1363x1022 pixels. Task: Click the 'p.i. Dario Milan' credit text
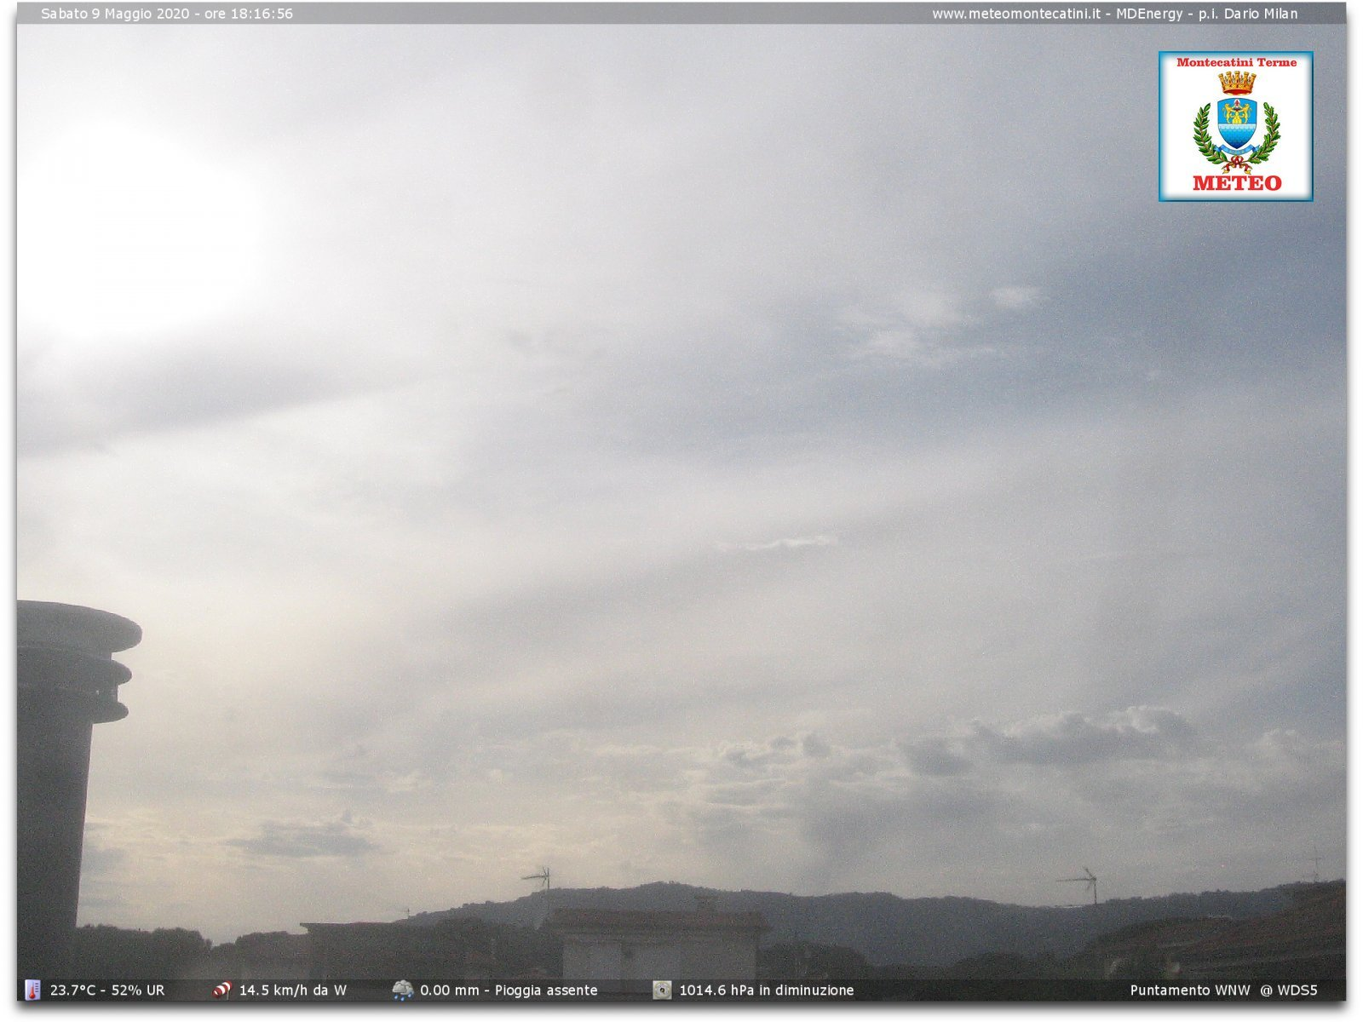tap(1248, 14)
